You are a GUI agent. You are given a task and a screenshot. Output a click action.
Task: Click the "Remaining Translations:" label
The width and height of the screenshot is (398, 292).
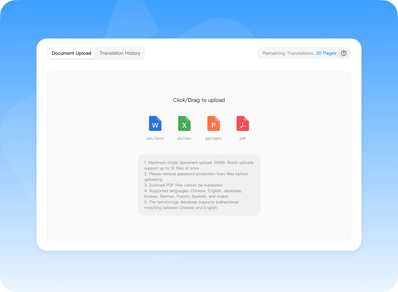coord(288,53)
